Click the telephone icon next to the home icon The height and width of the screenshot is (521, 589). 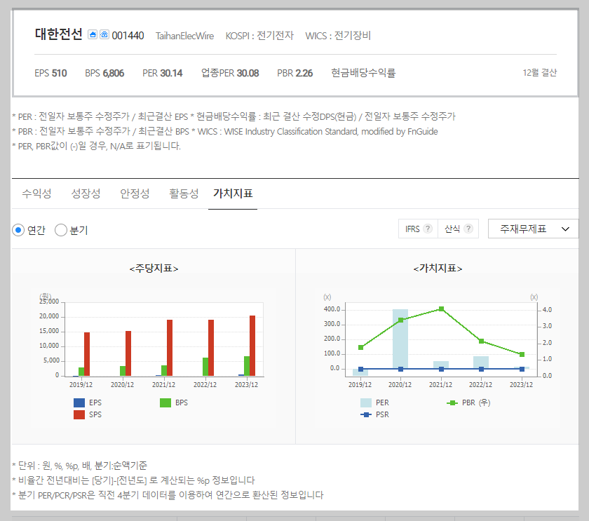pyautogui.click(x=104, y=34)
